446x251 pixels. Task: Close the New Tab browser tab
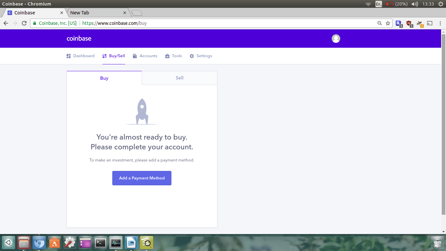click(x=124, y=13)
